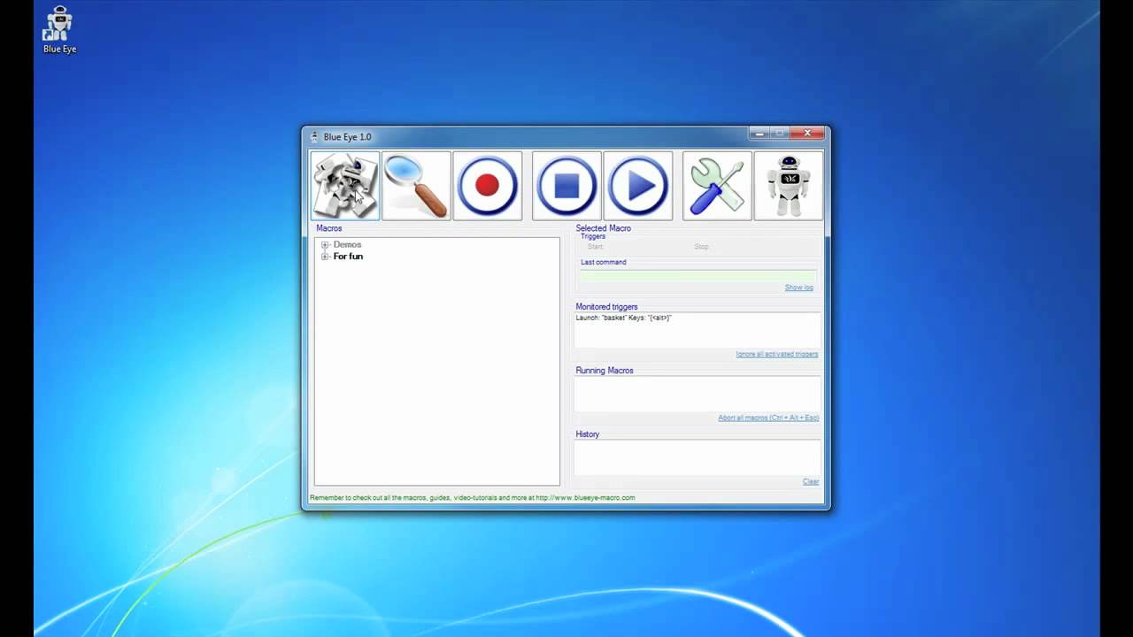Open the macro puzzle-pieces editor icon
This screenshot has width=1133, height=637.
click(345, 186)
